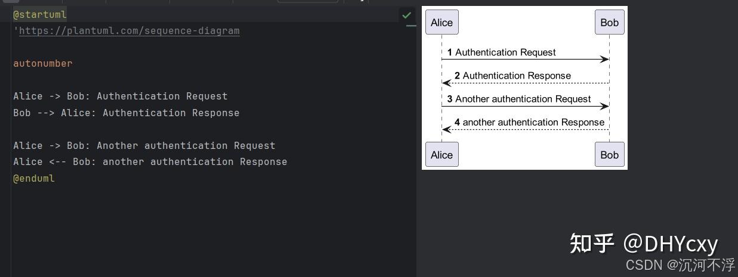Screen dimensions: 738x277
Task: Click code line 'Alice <-- Bob: another authentication Response'
Action: tap(150, 162)
